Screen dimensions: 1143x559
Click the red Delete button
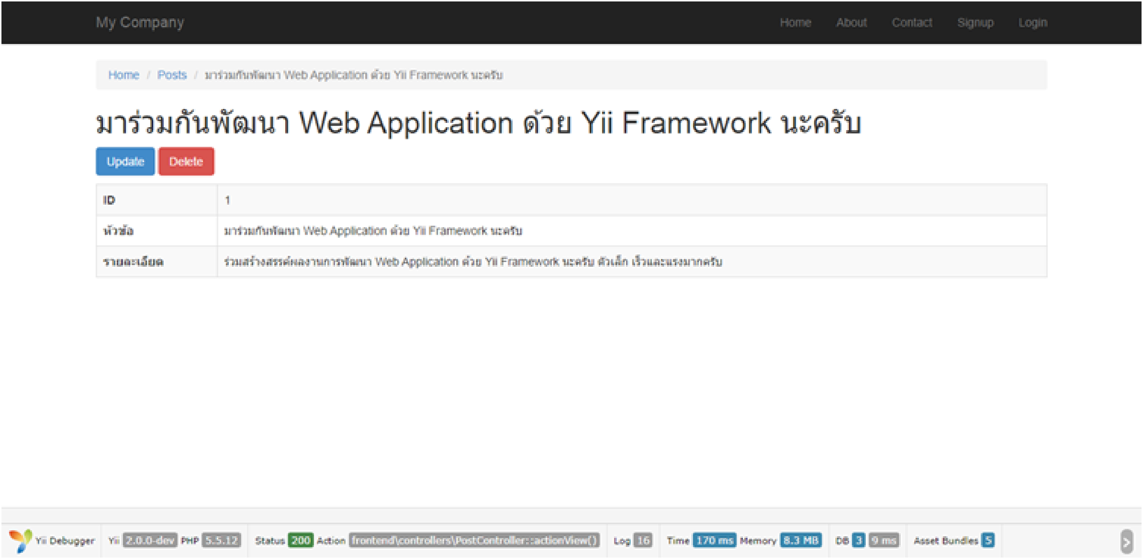coord(186,161)
